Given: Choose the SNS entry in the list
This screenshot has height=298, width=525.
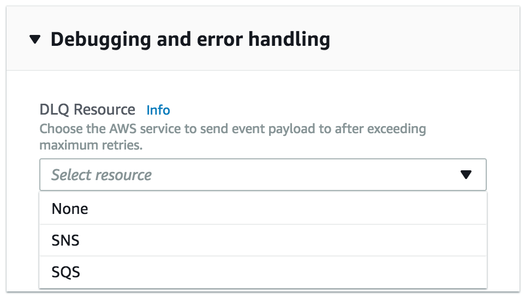Looking at the screenshot, I should tap(65, 240).
